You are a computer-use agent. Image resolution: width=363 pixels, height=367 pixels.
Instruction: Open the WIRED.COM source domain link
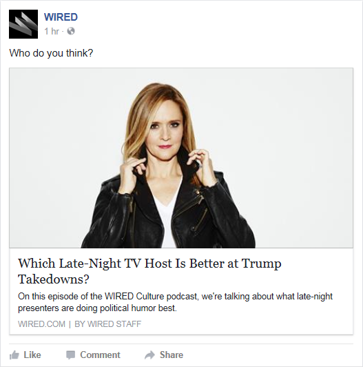[x=41, y=324]
